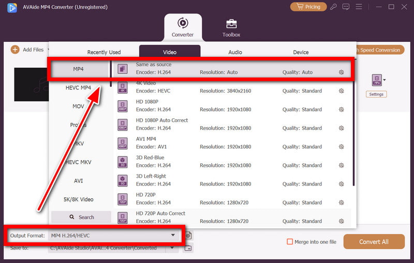
Task: Click the AV1 MP4 preset icon
Action: (x=123, y=144)
